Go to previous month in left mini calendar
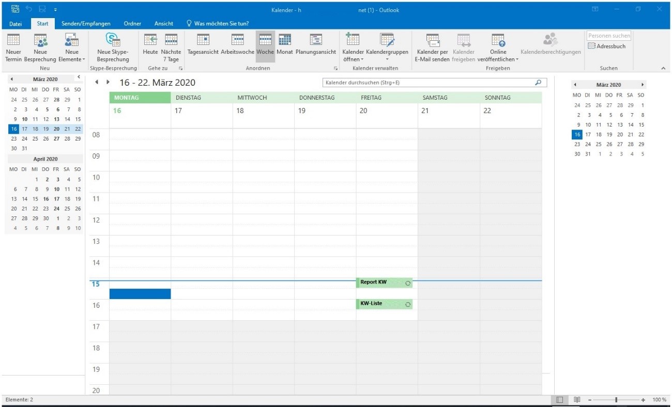The image size is (672, 407). pos(11,80)
